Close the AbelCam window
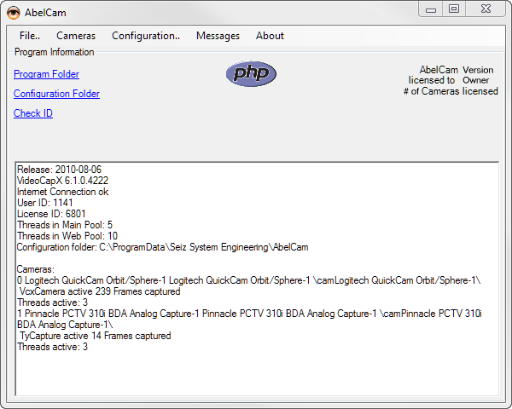 click(483, 9)
